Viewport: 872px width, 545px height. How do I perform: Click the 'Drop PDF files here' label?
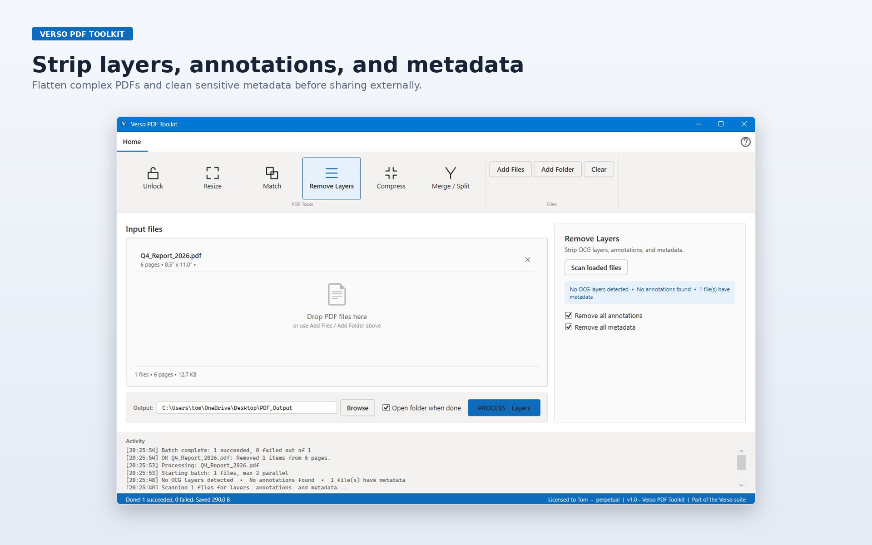click(337, 317)
